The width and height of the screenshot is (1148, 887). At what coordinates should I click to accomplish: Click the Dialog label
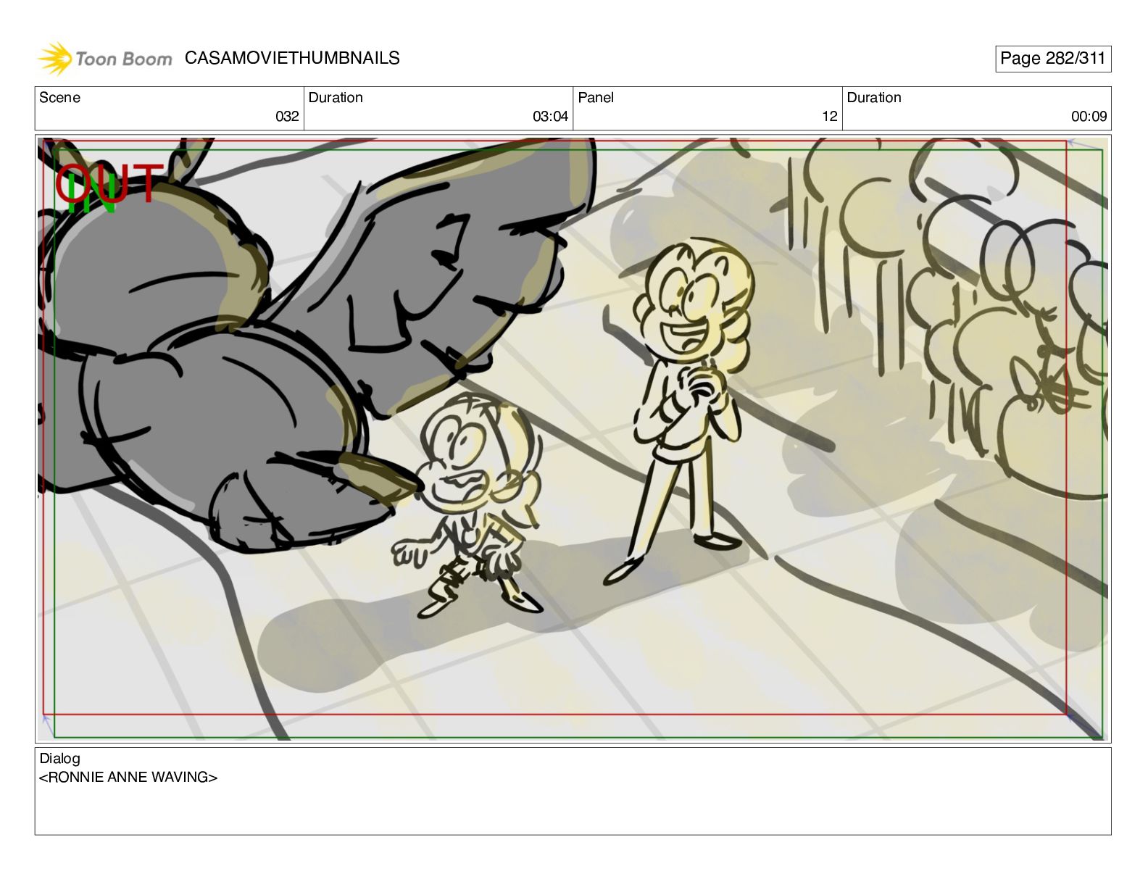pyautogui.click(x=59, y=759)
